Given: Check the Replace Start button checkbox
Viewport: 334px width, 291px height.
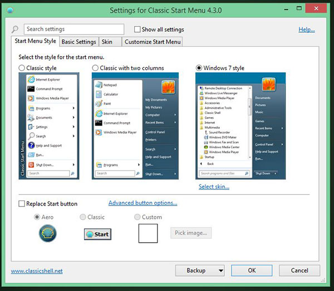Looking at the screenshot, I should coord(22,204).
